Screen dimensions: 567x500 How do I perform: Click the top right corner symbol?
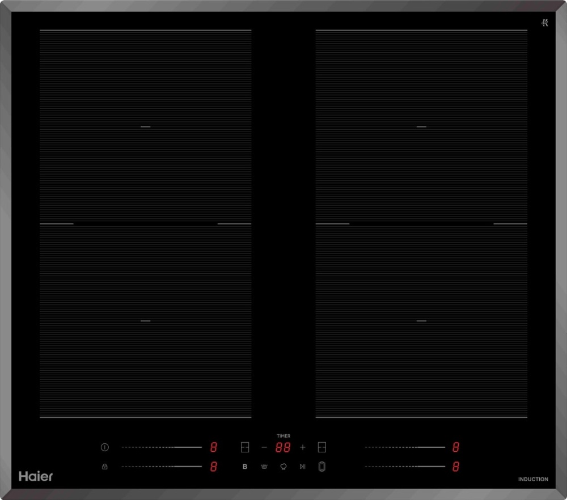[x=544, y=23]
